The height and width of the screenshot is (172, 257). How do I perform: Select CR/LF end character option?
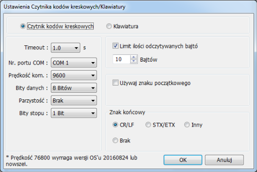(x=115, y=125)
